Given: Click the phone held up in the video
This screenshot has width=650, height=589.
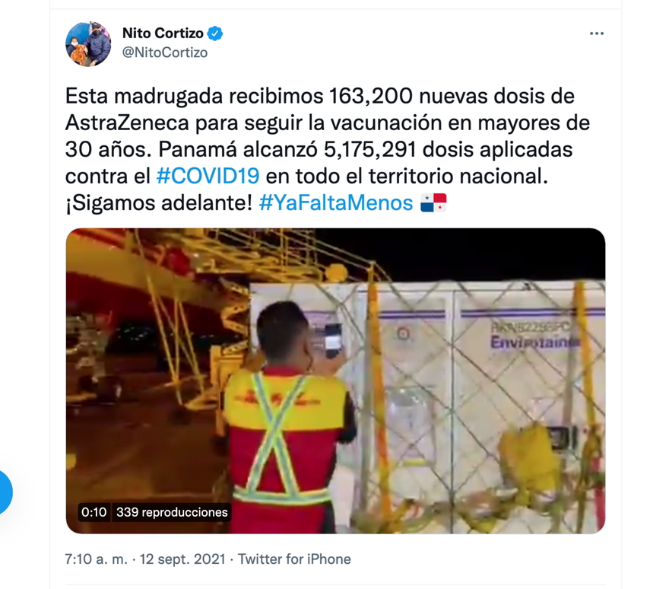Looking at the screenshot, I should click(333, 340).
